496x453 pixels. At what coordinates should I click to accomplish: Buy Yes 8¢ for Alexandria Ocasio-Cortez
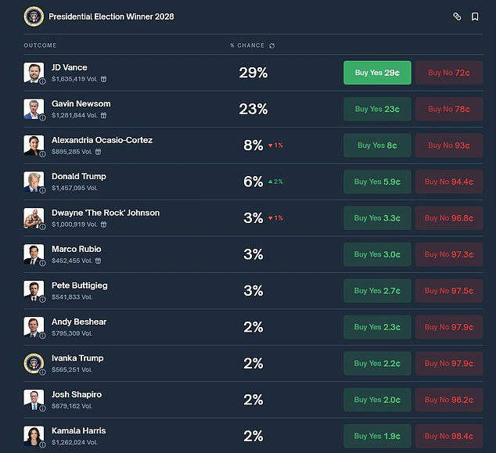pyautogui.click(x=377, y=146)
